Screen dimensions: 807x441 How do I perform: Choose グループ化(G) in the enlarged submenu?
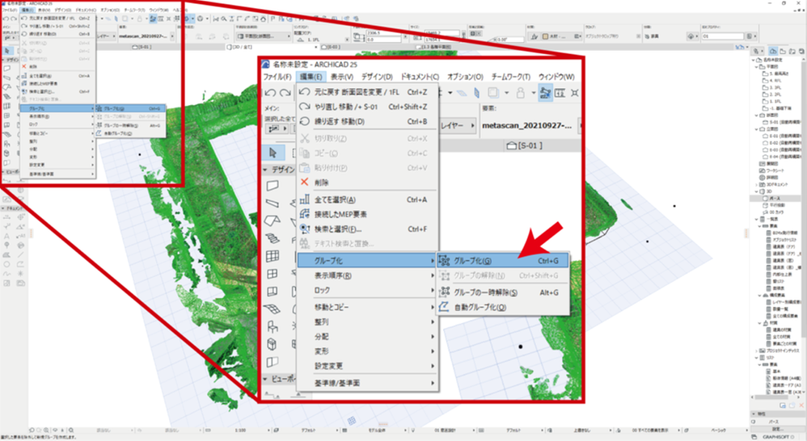point(502,261)
